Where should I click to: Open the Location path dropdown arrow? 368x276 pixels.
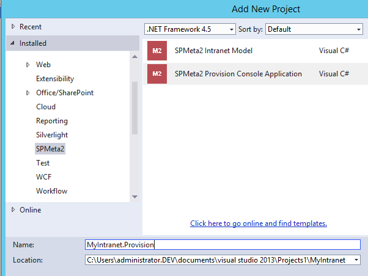(356, 260)
